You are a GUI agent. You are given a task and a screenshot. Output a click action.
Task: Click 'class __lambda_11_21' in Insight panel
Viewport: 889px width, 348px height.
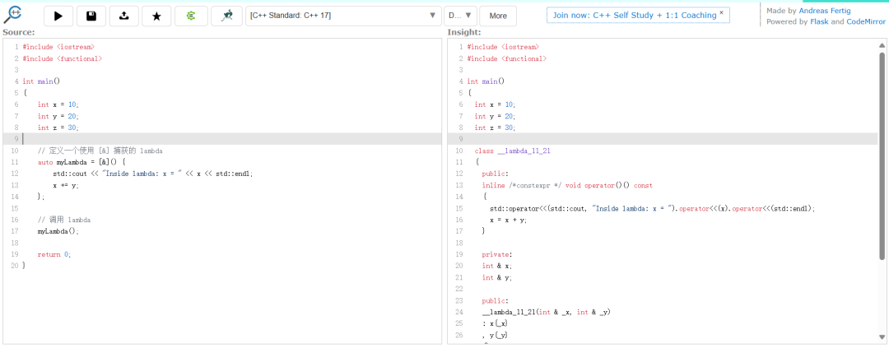[x=513, y=151]
